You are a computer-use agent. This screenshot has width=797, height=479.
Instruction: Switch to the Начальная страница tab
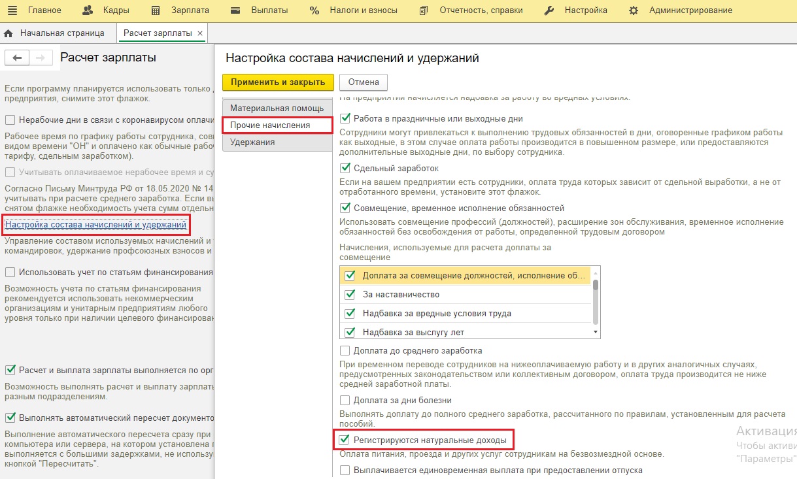(x=62, y=33)
